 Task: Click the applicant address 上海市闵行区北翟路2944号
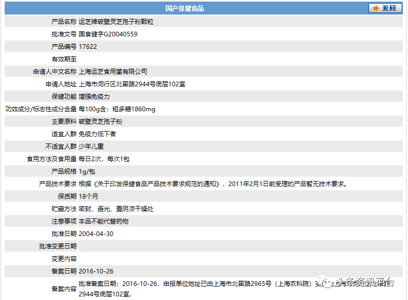coord(132,84)
